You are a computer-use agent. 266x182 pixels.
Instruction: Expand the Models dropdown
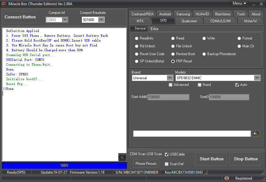click(257, 78)
